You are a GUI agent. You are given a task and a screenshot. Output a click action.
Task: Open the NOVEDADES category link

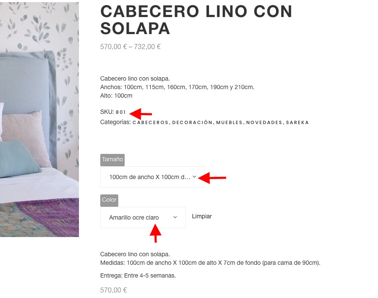click(x=264, y=122)
